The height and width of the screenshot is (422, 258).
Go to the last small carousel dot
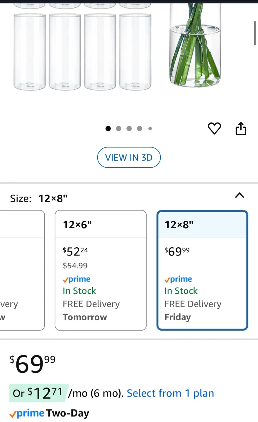tap(150, 128)
